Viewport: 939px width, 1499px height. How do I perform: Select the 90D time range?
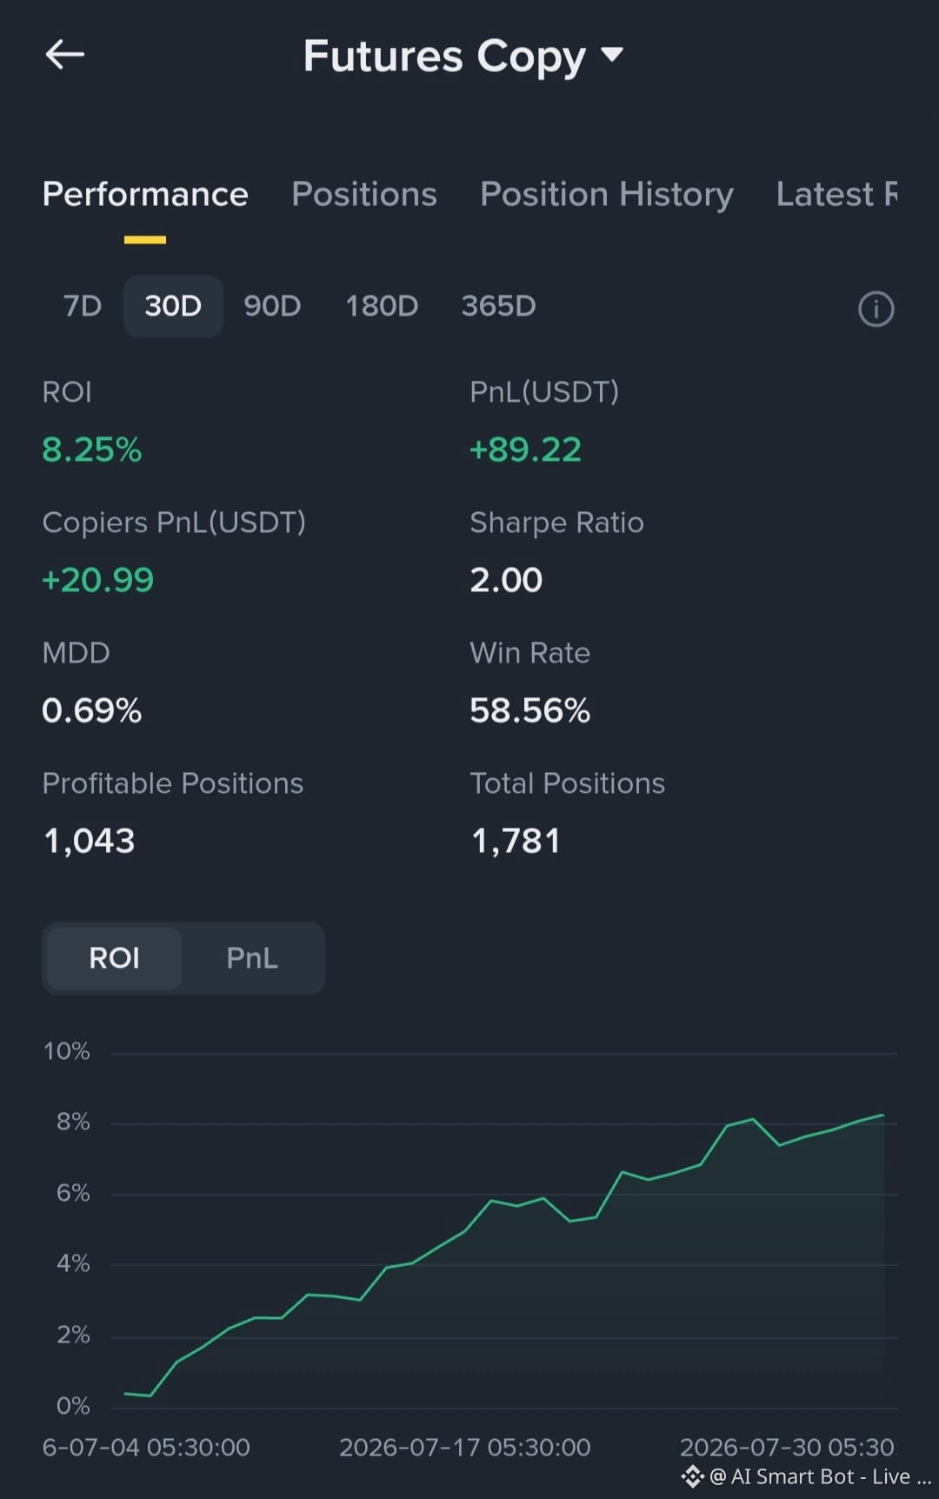[x=272, y=306]
